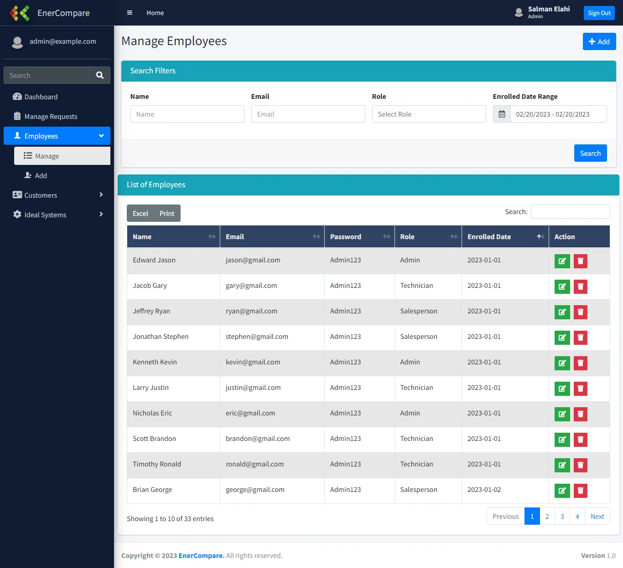Click the edit icon for Kenneth Kevin
This screenshot has width=623, height=568.
tap(562, 363)
